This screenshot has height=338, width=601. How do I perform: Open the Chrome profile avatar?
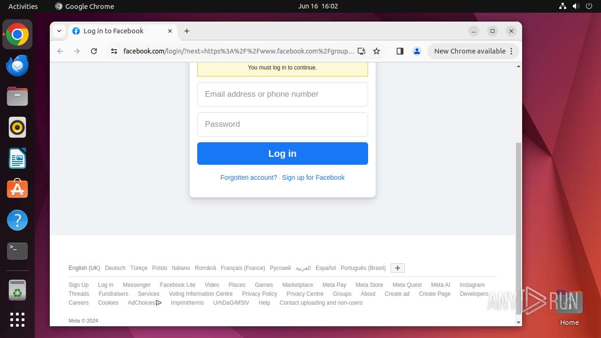[417, 51]
